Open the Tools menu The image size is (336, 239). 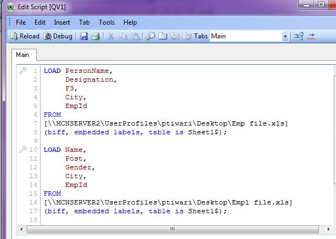(106, 22)
